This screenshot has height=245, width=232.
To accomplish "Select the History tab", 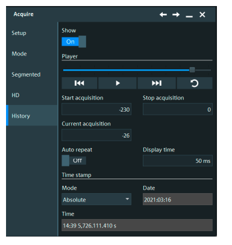I will point(32,115).
